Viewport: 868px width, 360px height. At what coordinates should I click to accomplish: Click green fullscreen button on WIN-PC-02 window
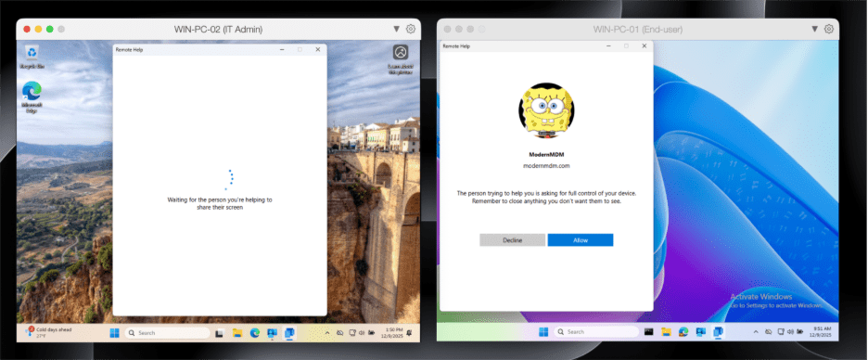(50, 29)
